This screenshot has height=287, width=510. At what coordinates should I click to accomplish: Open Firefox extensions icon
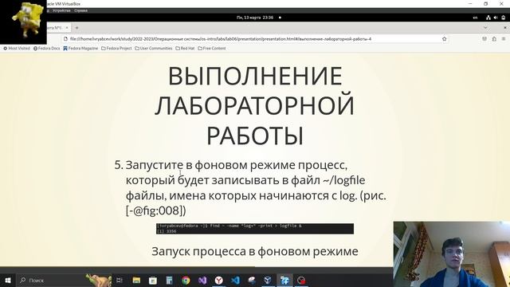pos(494,39)
